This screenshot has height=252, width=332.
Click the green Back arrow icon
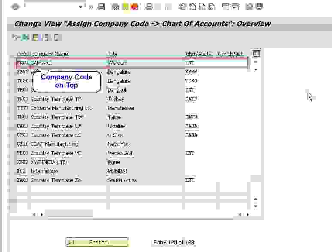tap(115, 7)
